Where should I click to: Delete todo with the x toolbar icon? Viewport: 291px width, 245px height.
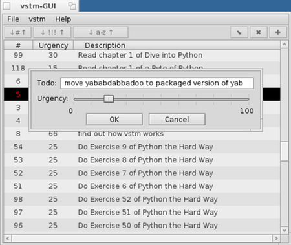[x=259, y=32]
